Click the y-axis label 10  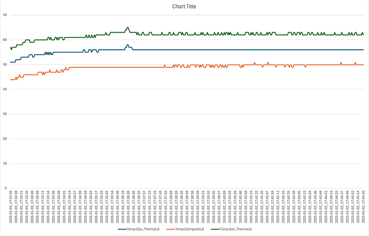pyautogui.click(x=5, y=163)
